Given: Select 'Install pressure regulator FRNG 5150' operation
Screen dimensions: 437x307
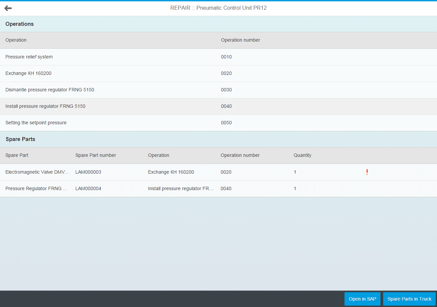Looking at the screenshot, I should click(x=218, y=106).
